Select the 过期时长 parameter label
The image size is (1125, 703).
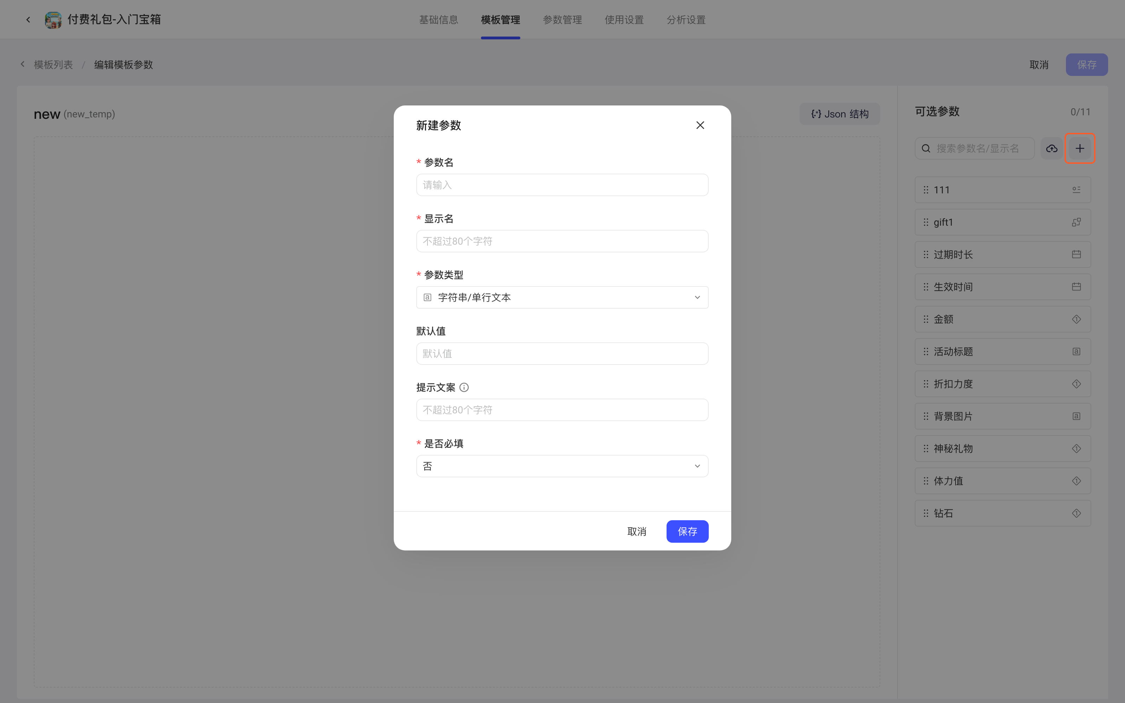pos(953,255)
